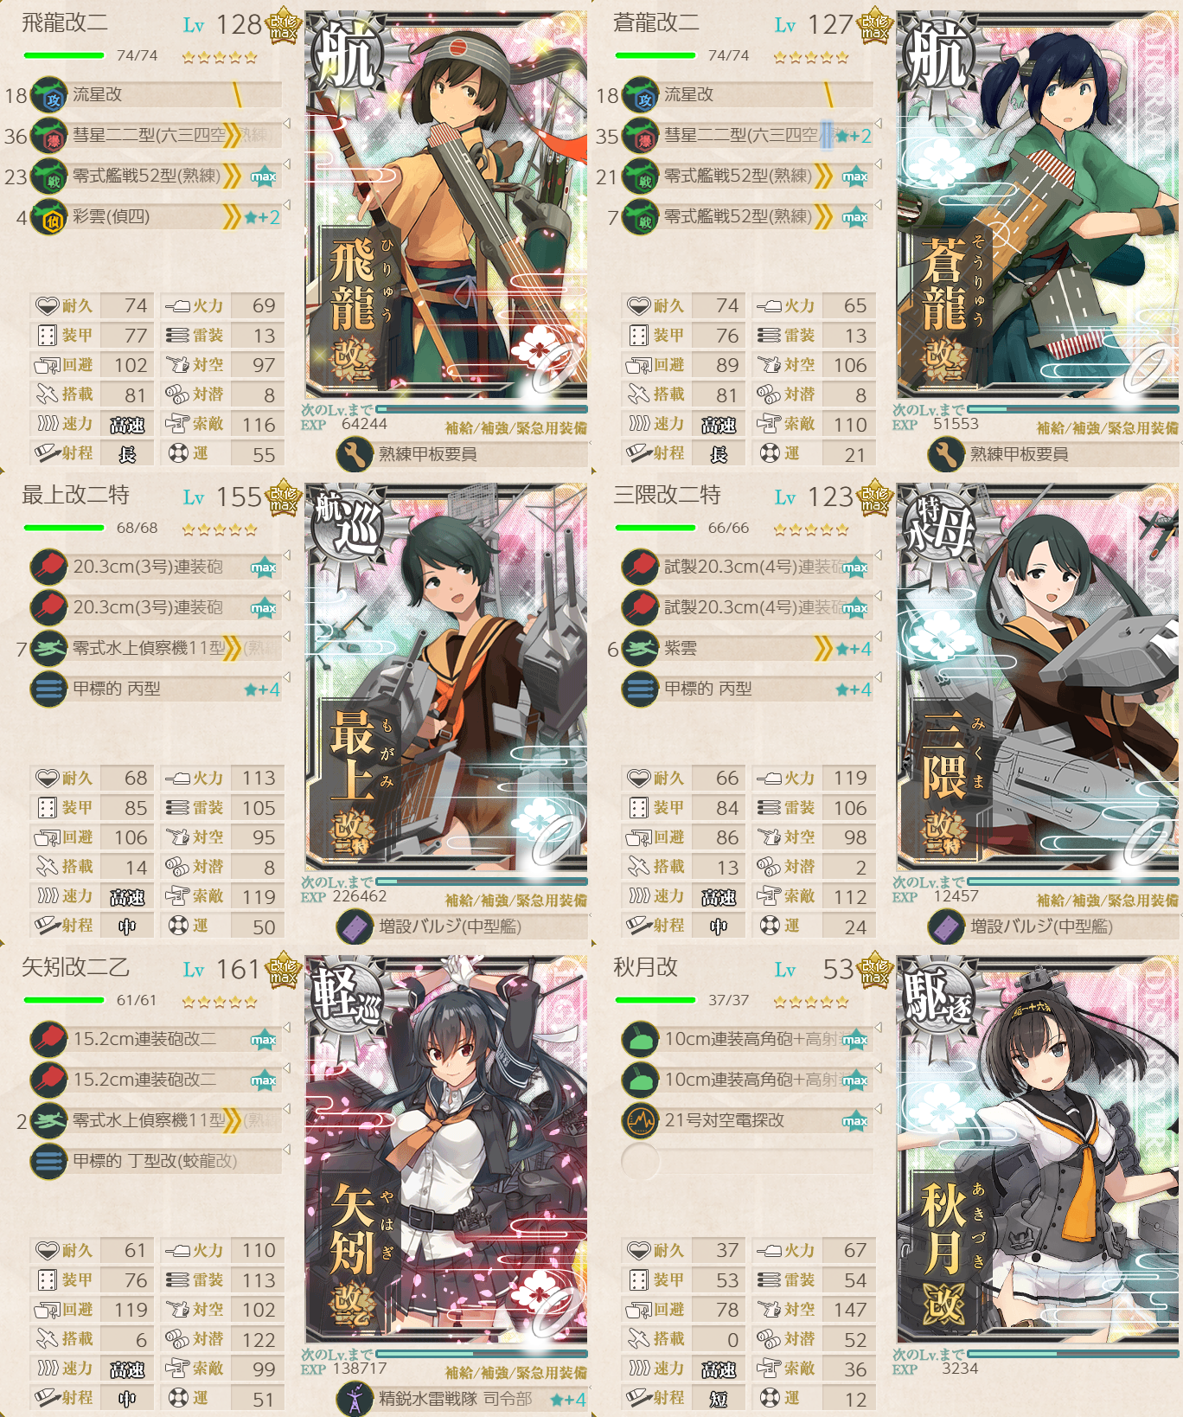Click Souryuu's second 零式艦戦52型(熟練) row
Viewport: 1183px width, 1417px height.
(x=748, y=217)
